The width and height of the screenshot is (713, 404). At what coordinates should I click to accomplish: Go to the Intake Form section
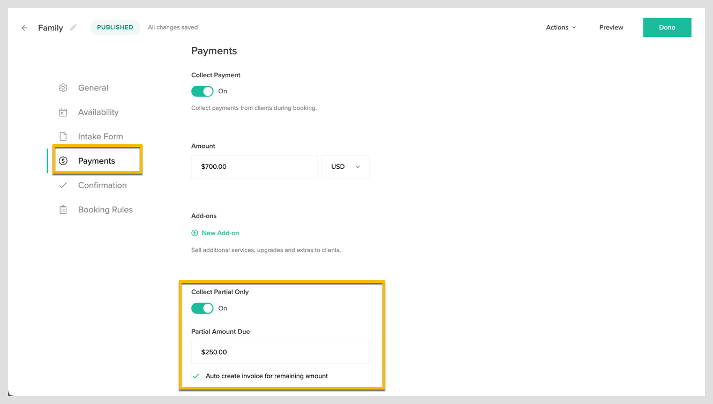[x=101, y=137]
